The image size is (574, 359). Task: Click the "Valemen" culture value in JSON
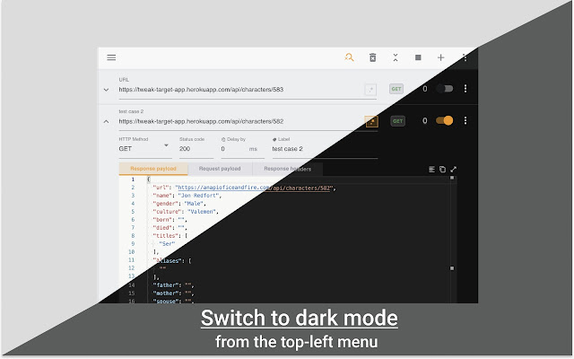pyautogui.click(x=203, y=212)
